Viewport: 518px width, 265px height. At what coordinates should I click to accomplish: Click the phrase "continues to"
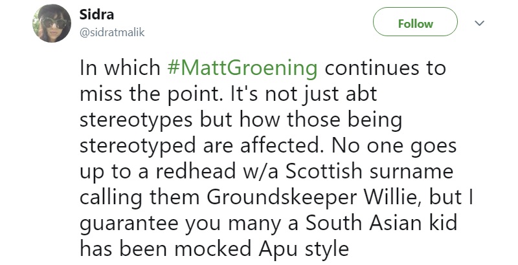click(x=383, y=69)
